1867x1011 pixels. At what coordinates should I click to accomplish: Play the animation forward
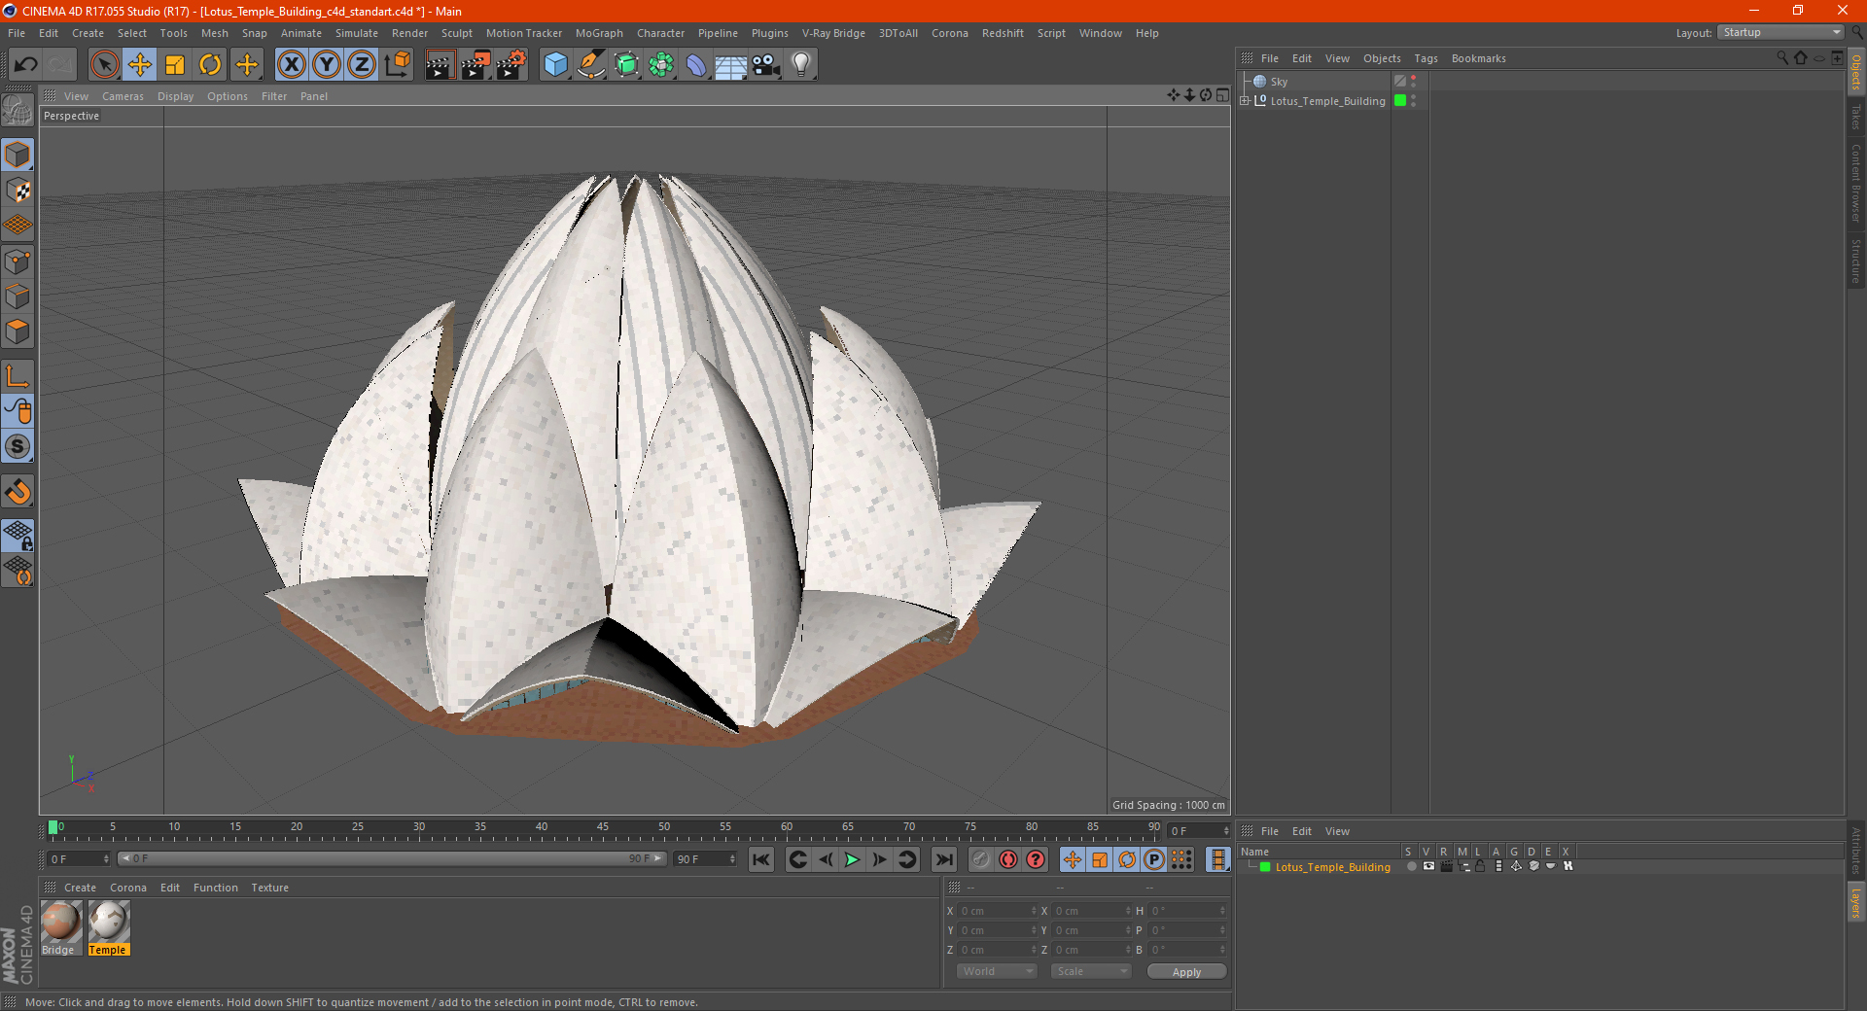pos(852,859)
